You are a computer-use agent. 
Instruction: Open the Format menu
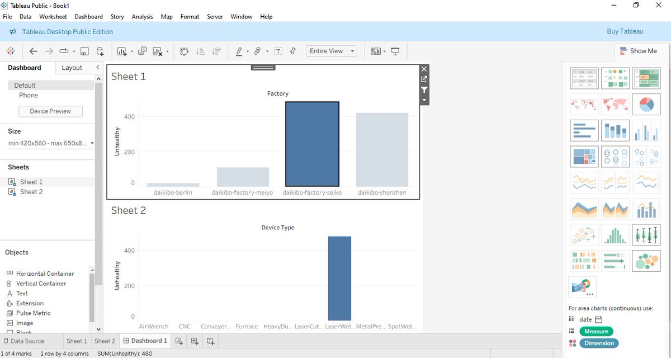pos(190,17)
